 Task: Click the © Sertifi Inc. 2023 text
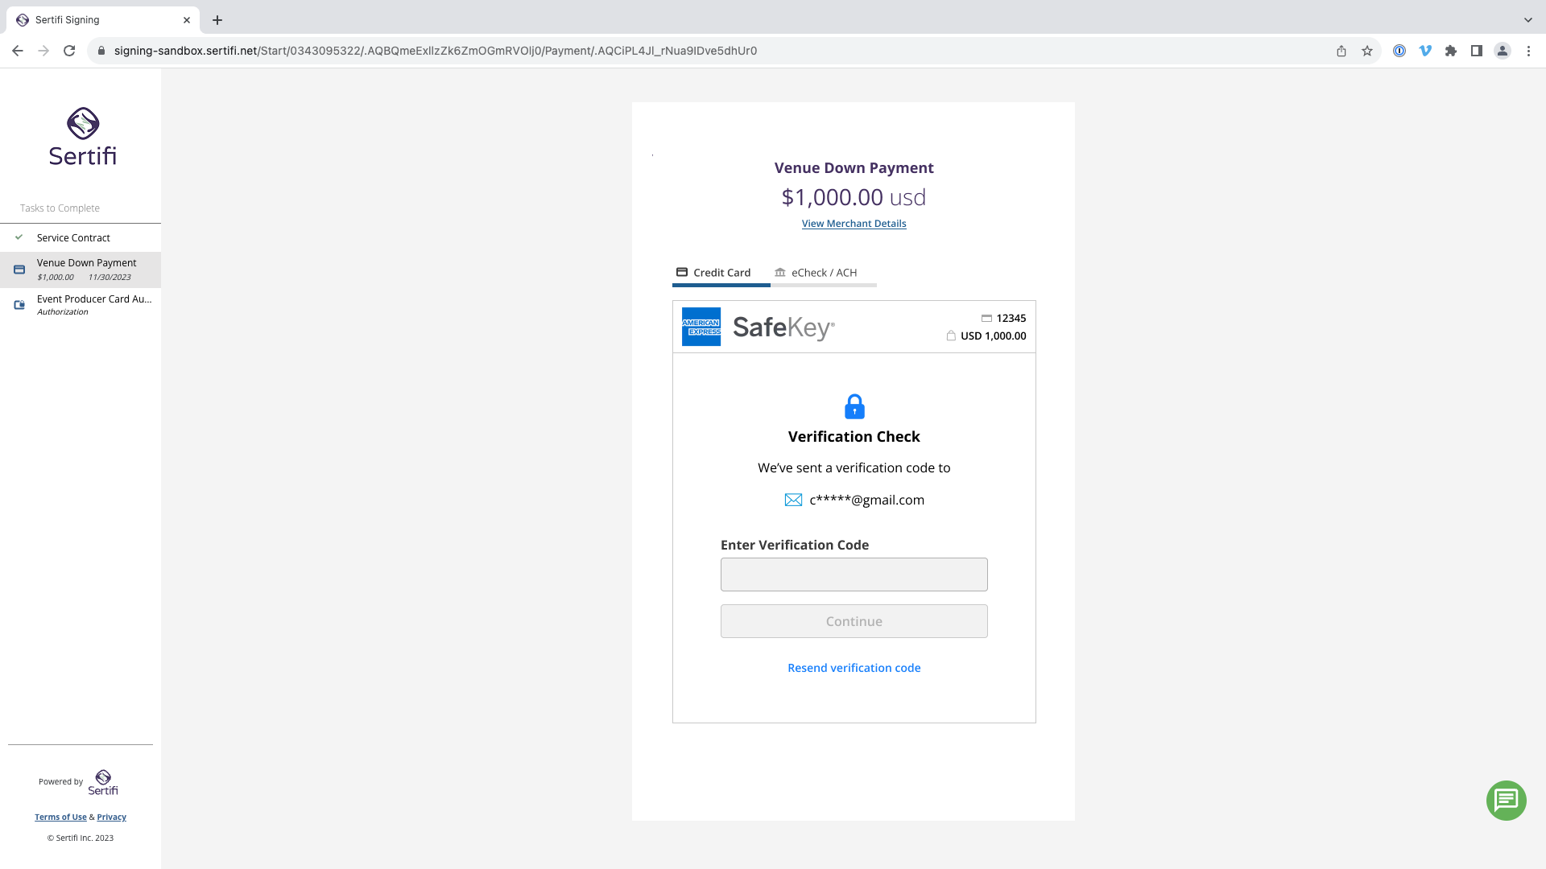click(81, 838)
